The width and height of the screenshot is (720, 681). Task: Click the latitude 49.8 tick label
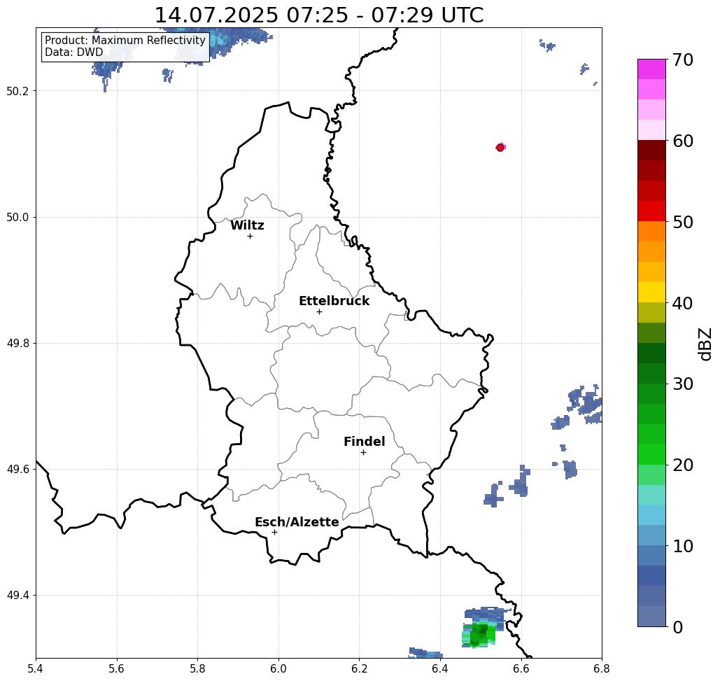click(17, 343)
